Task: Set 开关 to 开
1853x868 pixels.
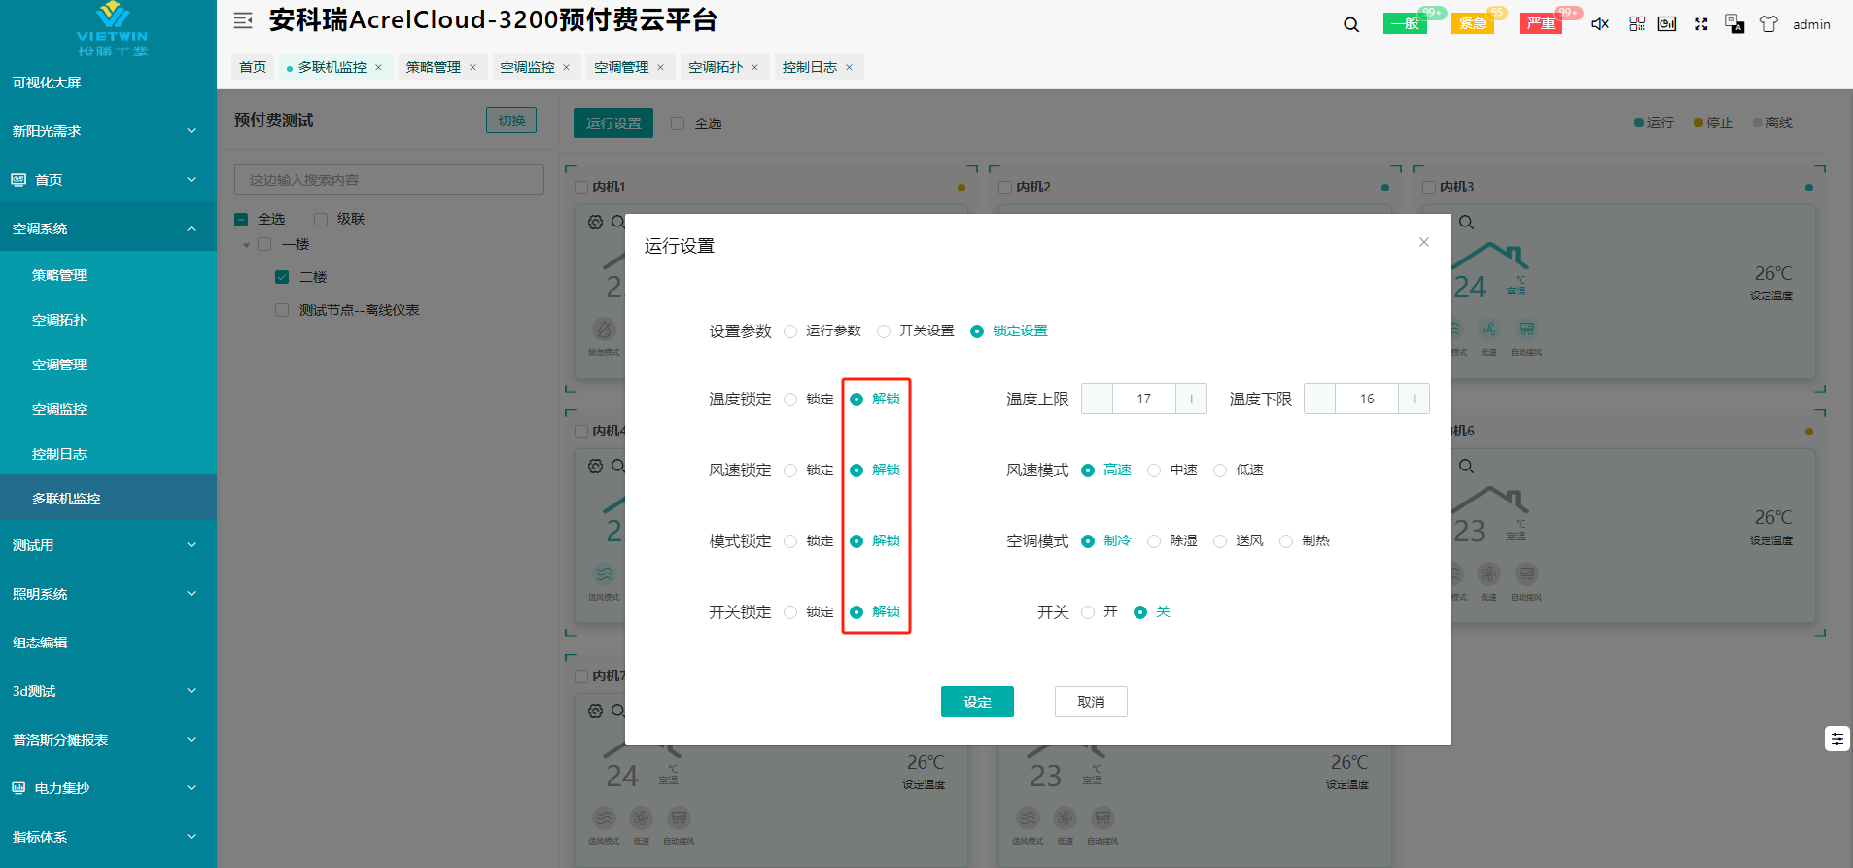Action: pos(1100,611)
